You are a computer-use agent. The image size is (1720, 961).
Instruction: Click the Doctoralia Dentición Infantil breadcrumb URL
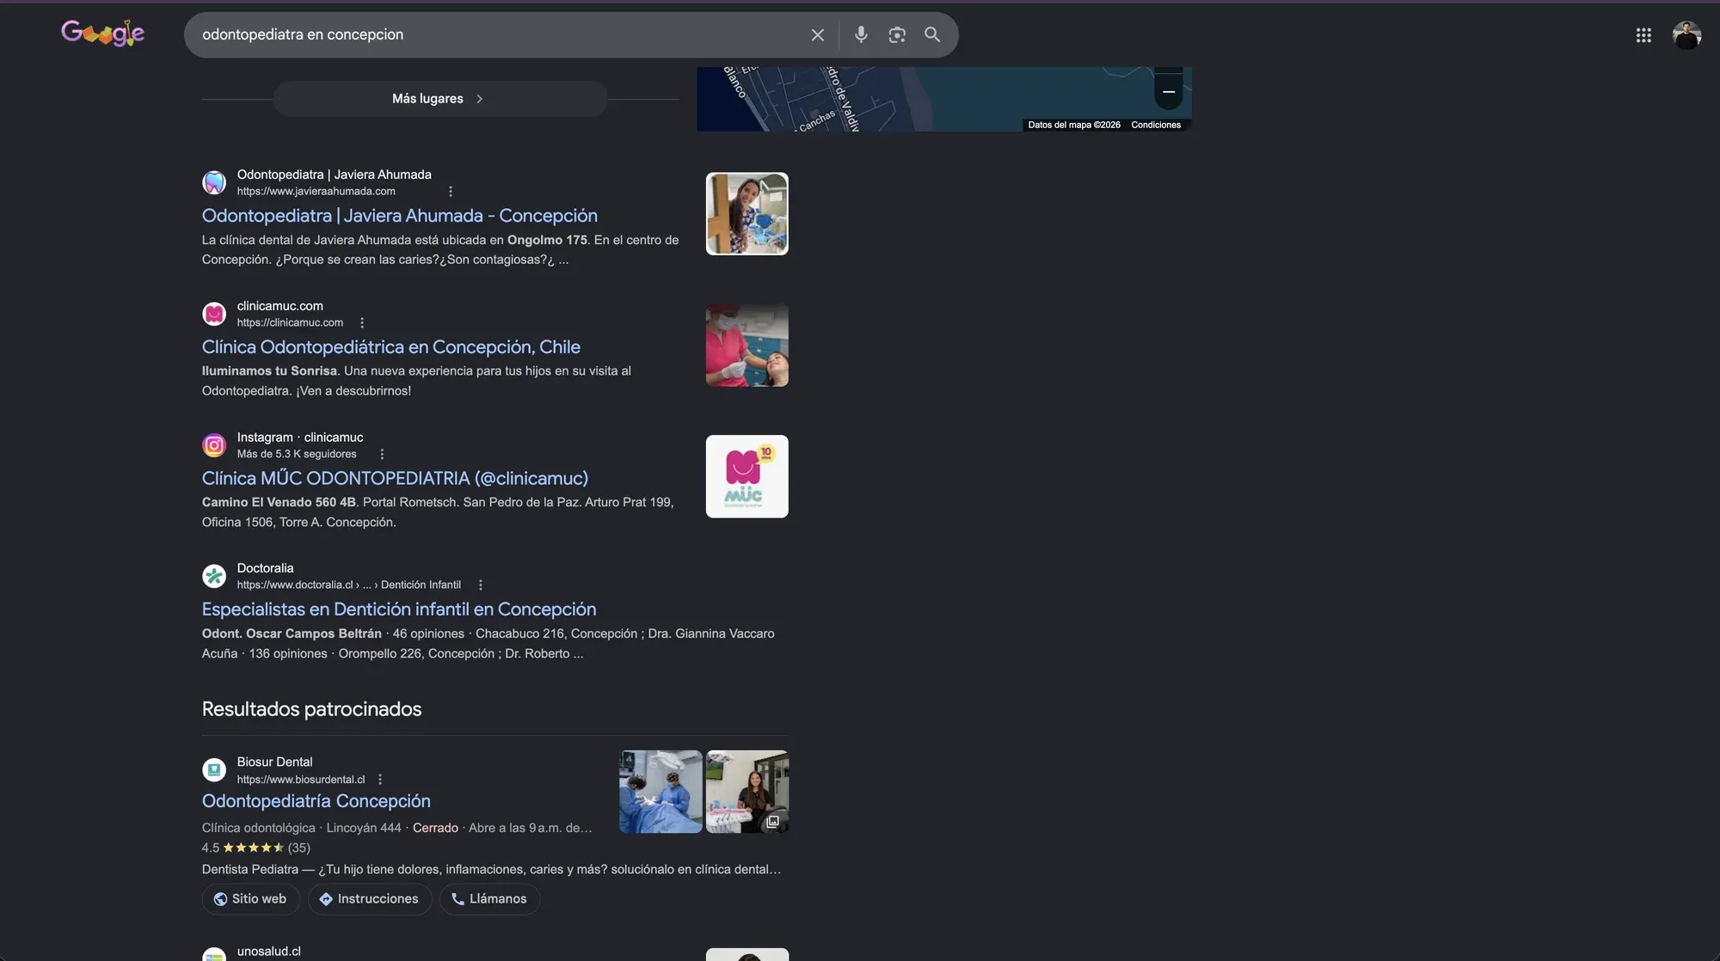point(349,585)
